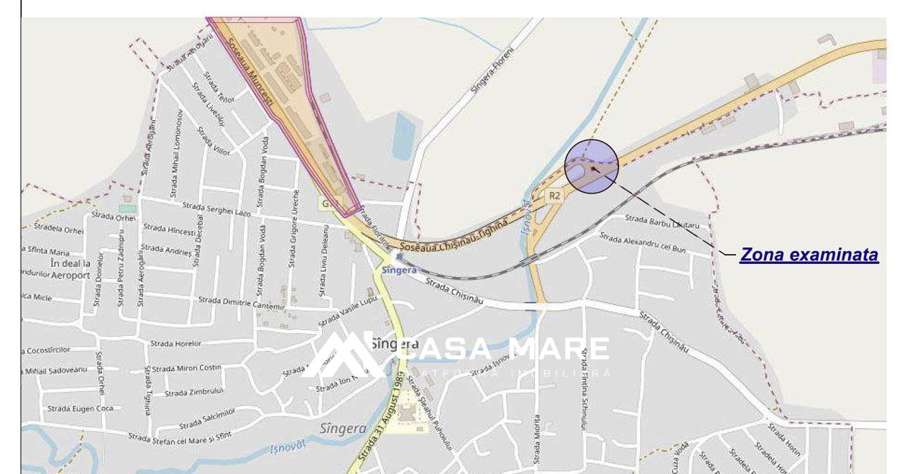Click the G road shield near Strada Florilor
The image size is (920, 474).
click(326, 204)
